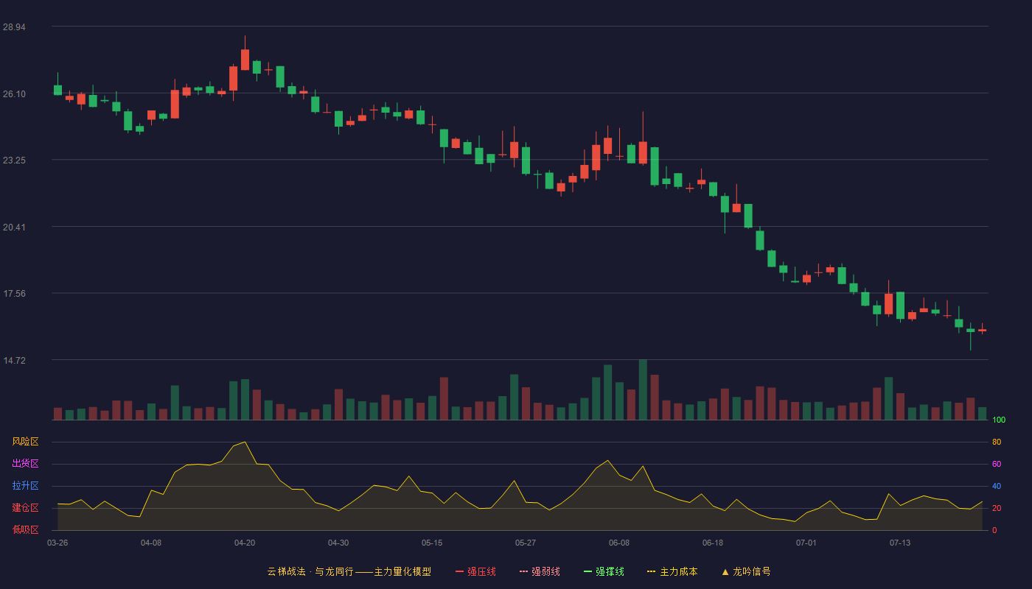The height and width of the screenshot is (589, 1032).
Task: Toggle the 强撑线 legend series
Action: click(604, 571)
